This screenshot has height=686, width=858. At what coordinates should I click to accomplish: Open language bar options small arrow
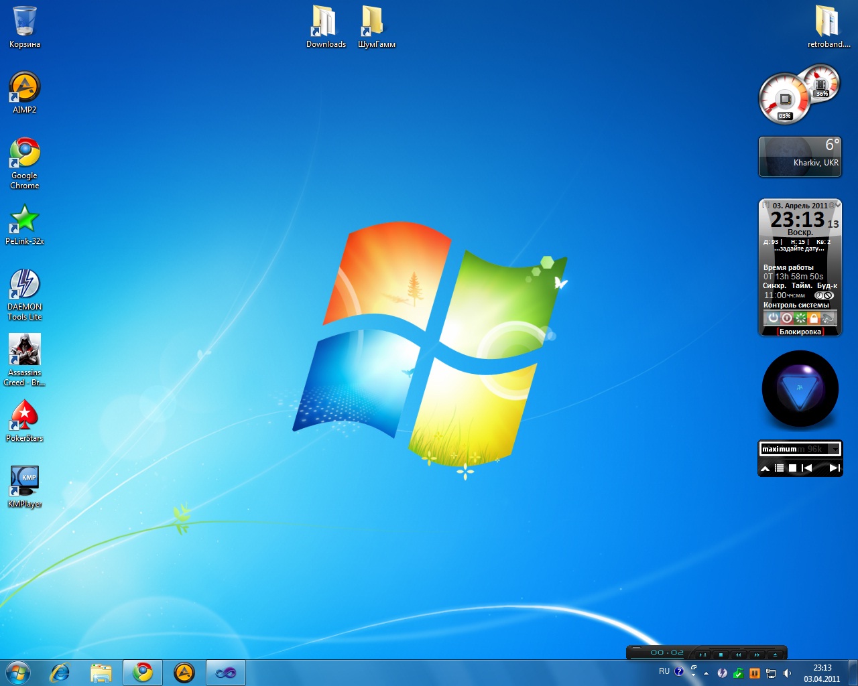coord(693,675)
